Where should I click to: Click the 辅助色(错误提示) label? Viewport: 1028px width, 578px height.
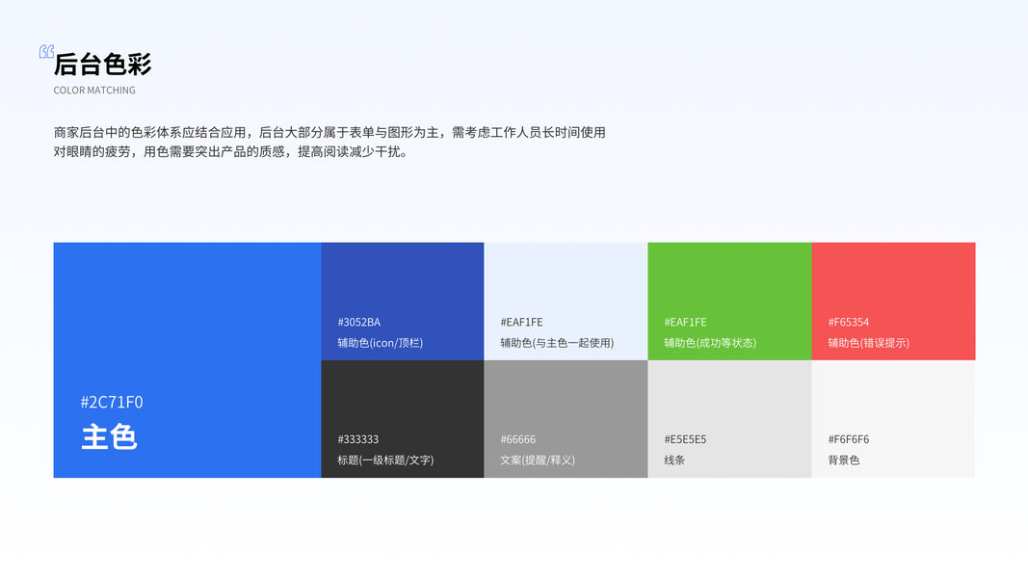869,343
